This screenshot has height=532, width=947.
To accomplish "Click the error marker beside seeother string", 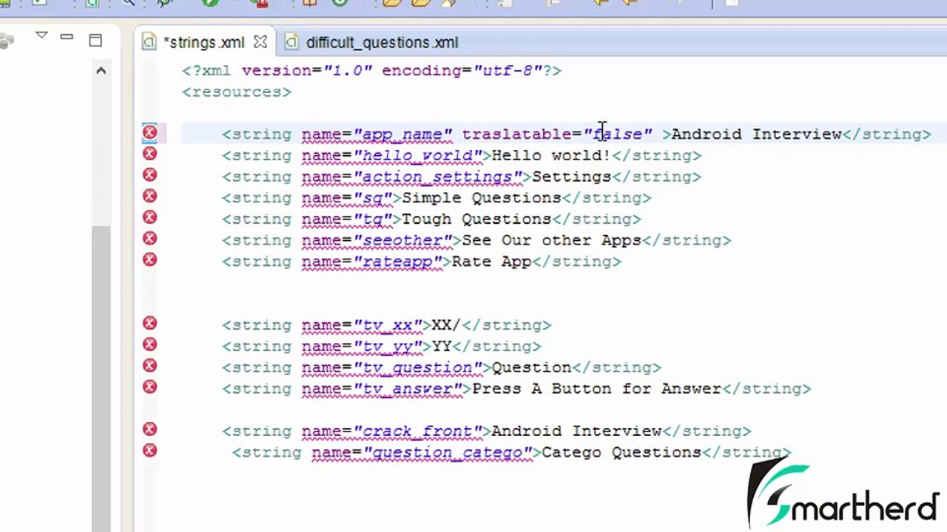I will (x=149, y=239).
